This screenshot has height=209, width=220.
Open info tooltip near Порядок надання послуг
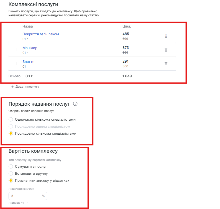click(x=75, y=104)
